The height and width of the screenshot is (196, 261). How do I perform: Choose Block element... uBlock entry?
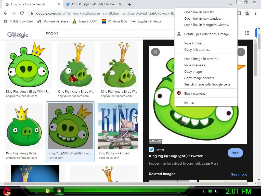pos(206,93)
